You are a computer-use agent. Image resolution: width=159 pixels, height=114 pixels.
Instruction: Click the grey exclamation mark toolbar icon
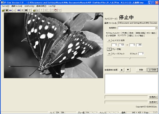tap(42, 10)
